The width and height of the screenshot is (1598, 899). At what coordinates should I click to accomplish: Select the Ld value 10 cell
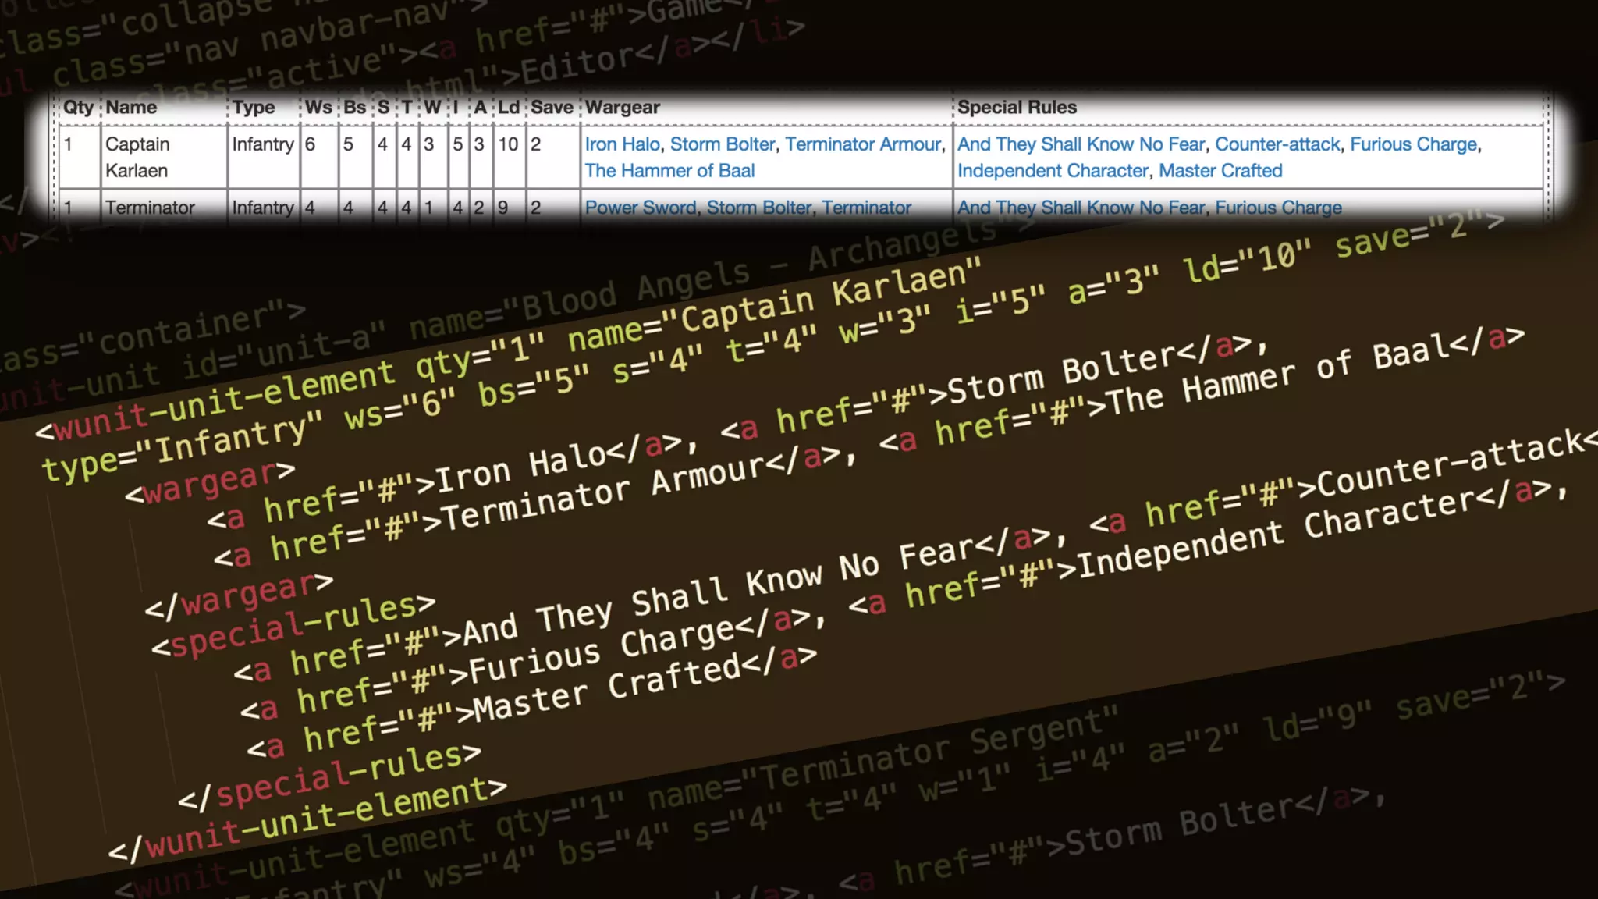click(x=508, y=144)
